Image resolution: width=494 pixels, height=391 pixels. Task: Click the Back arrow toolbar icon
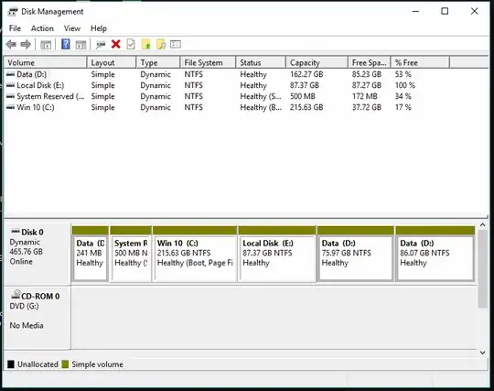[x=11, y=45]
